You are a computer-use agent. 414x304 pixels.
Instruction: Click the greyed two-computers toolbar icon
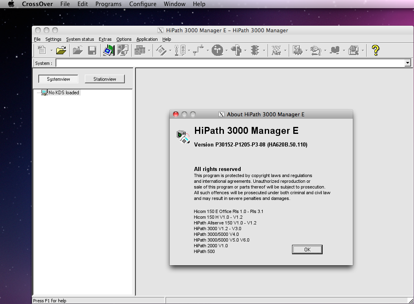click(x=123, y=50)
